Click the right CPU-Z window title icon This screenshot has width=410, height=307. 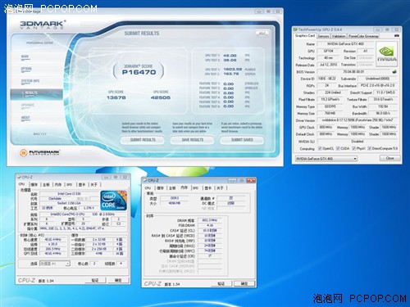coord(145,180)
